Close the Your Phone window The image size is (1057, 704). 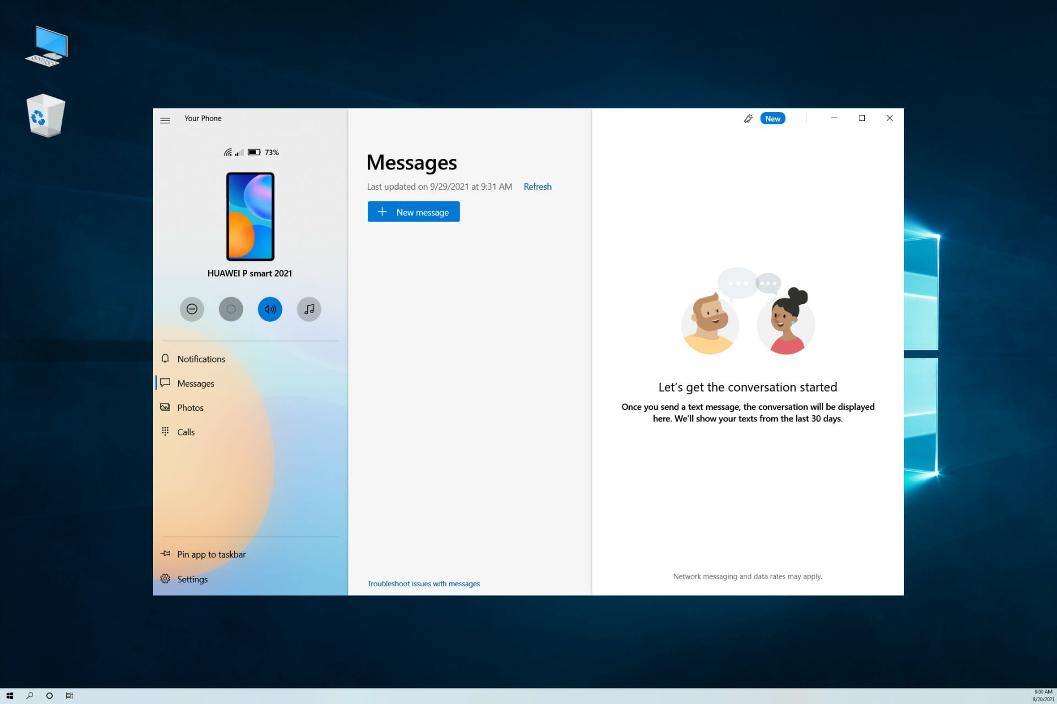890,118
